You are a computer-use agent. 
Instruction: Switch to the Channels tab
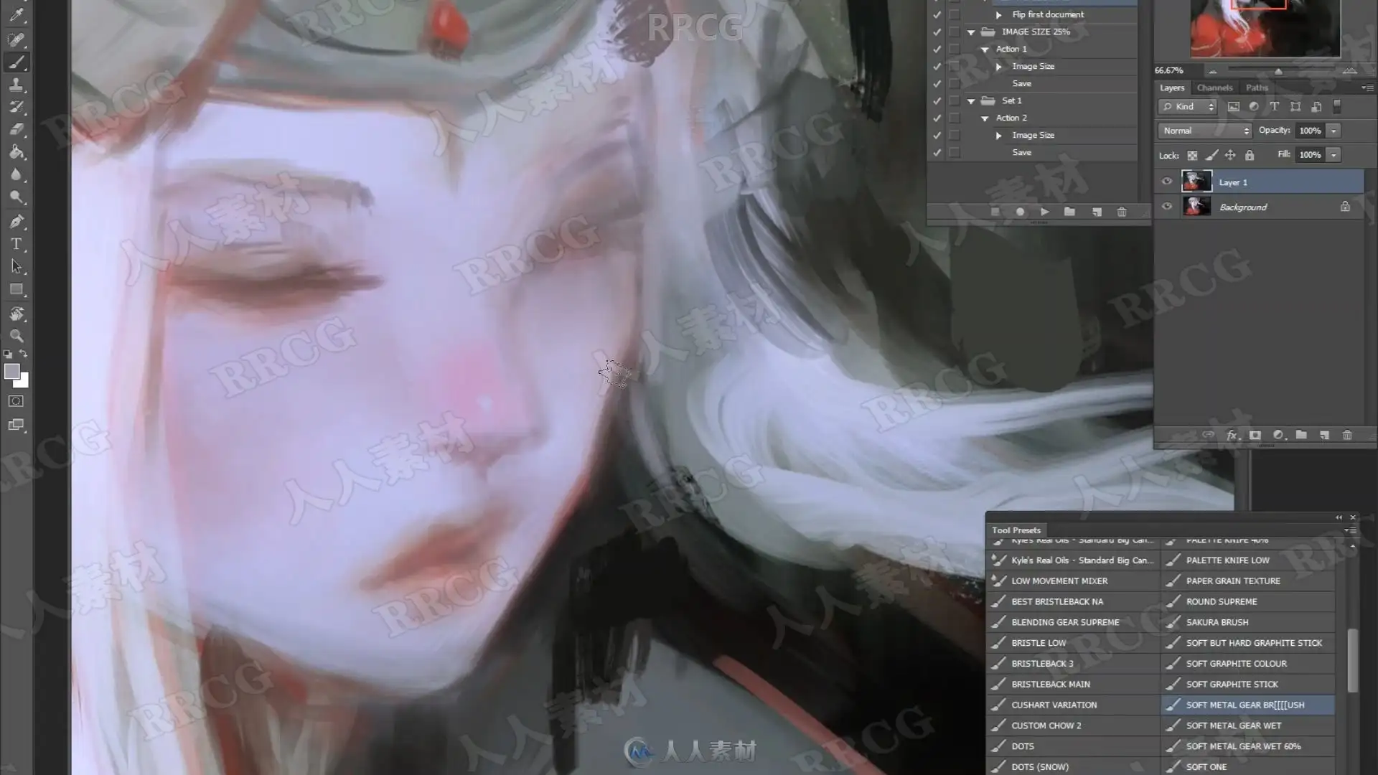1214,88
